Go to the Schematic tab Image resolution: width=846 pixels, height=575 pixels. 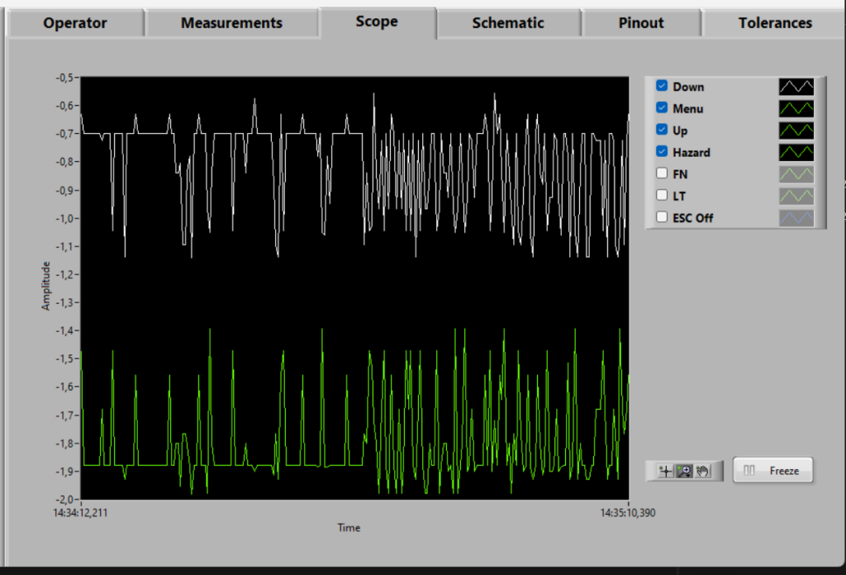click(508, 23)
